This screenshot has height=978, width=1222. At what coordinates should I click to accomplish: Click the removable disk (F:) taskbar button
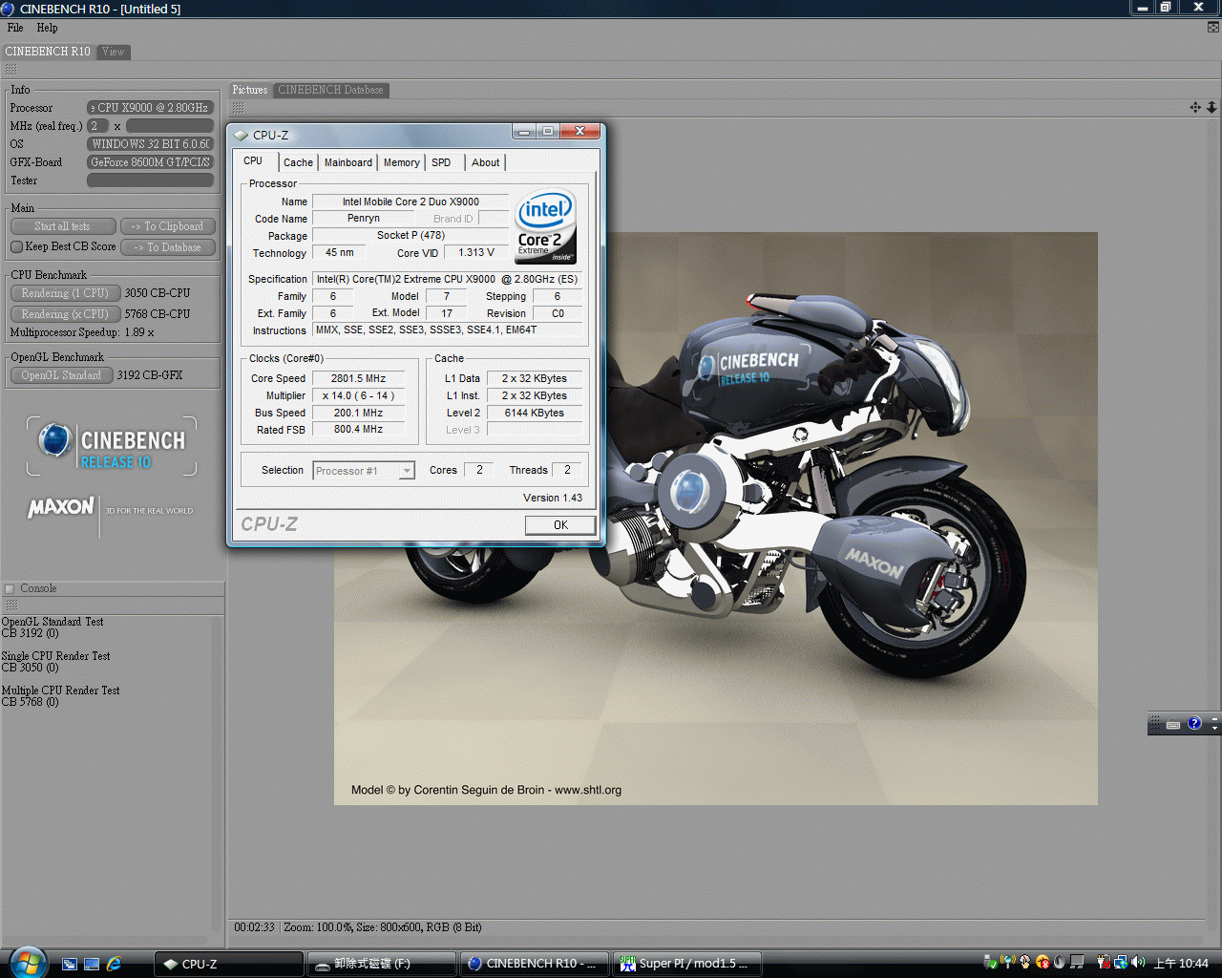coord(382,964)
